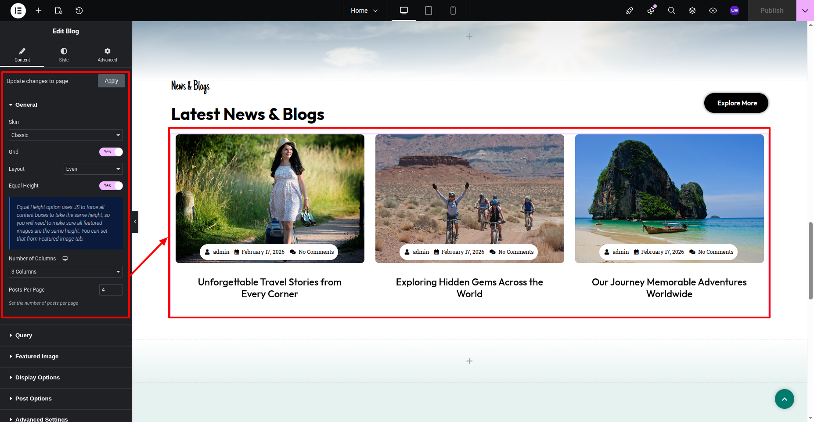Click the Explore More button
The height and width of the screenshot is (422, 814).
pyautogui.click(x=736, y=103)
